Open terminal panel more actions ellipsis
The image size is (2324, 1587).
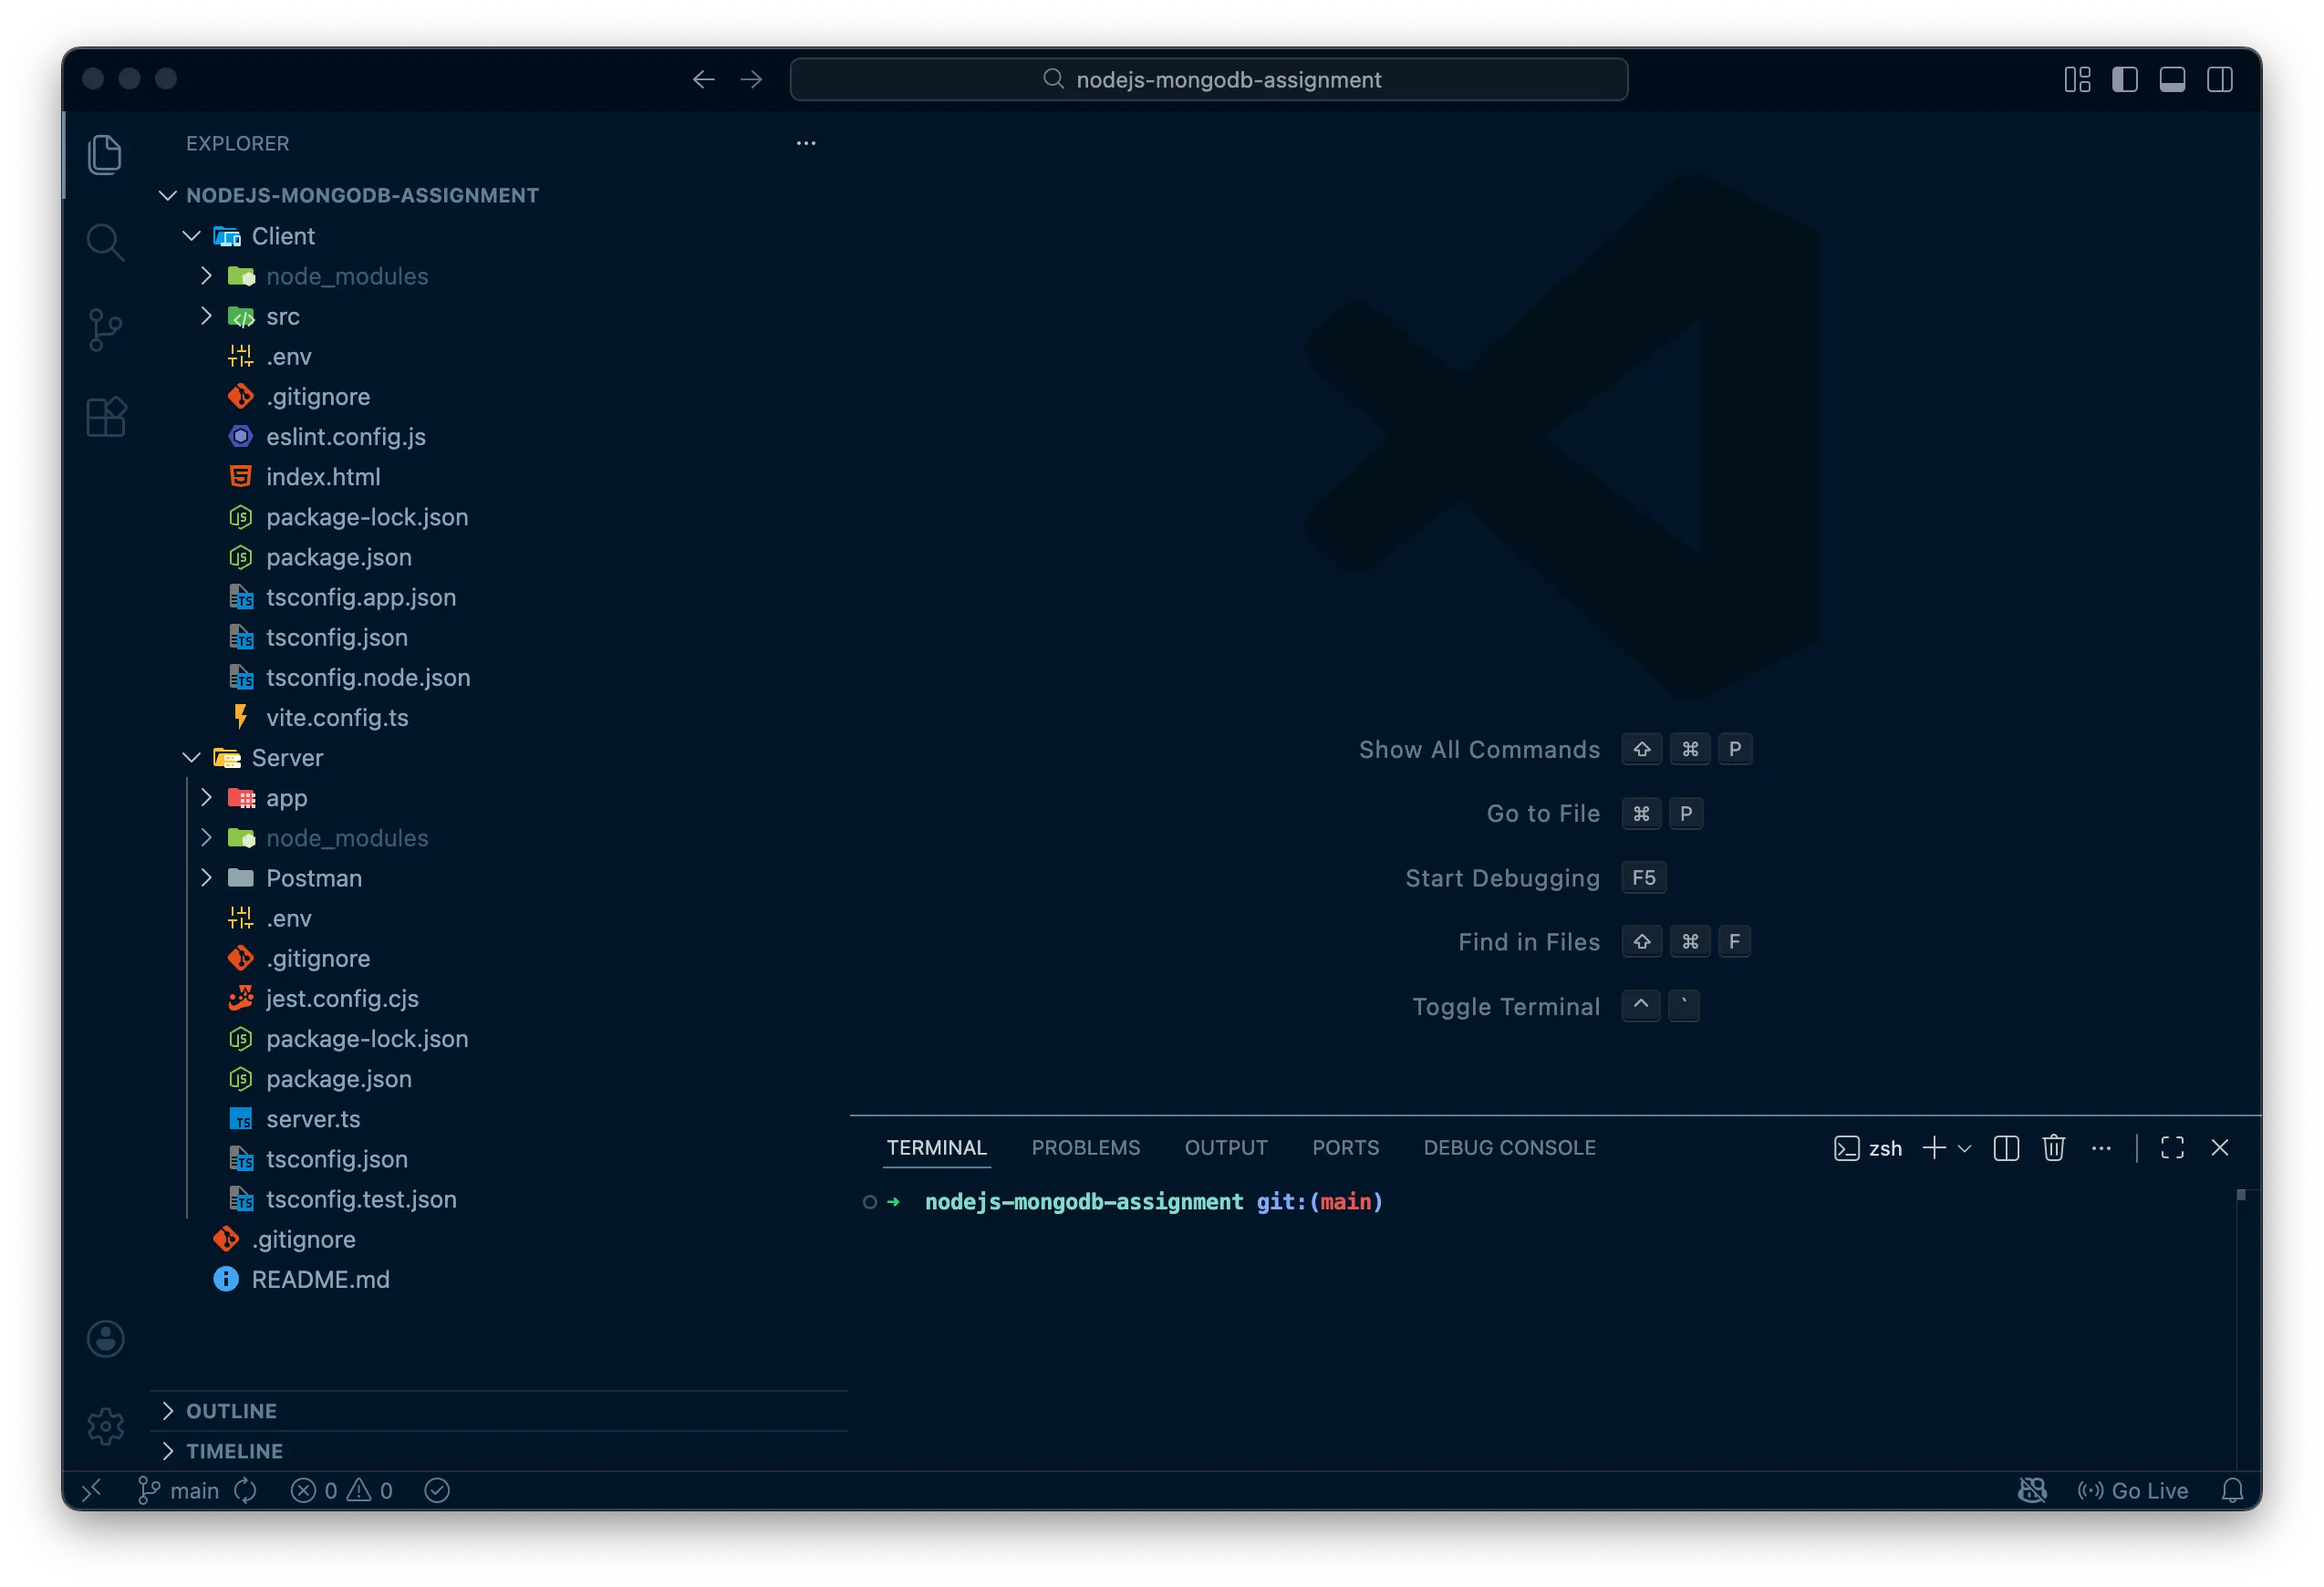point(2101,1147)
